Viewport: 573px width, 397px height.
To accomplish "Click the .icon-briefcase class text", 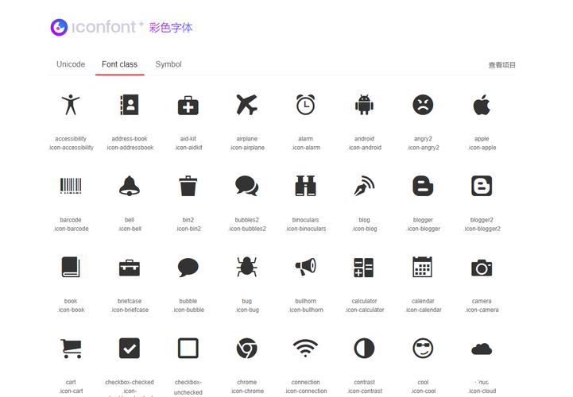I will point(130,310).
